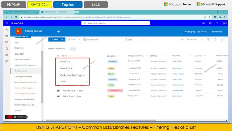
Task: Open Edit in grid view
Action: point(91,40)
